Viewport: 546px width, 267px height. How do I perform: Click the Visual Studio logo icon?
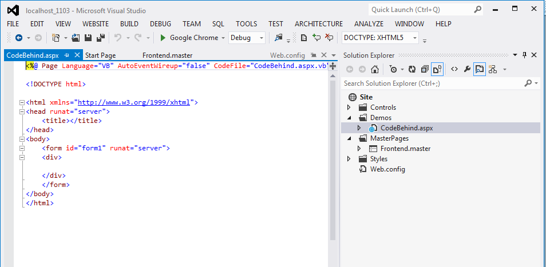click(x=14, y=11)
